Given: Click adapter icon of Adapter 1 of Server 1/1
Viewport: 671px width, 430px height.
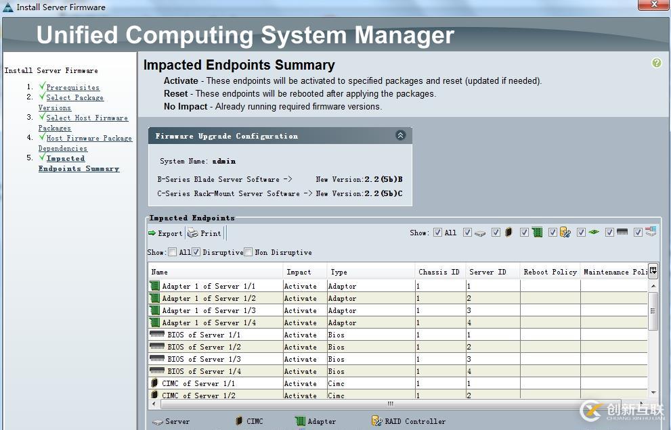Looking at the screenshot, I should point(155,285).
